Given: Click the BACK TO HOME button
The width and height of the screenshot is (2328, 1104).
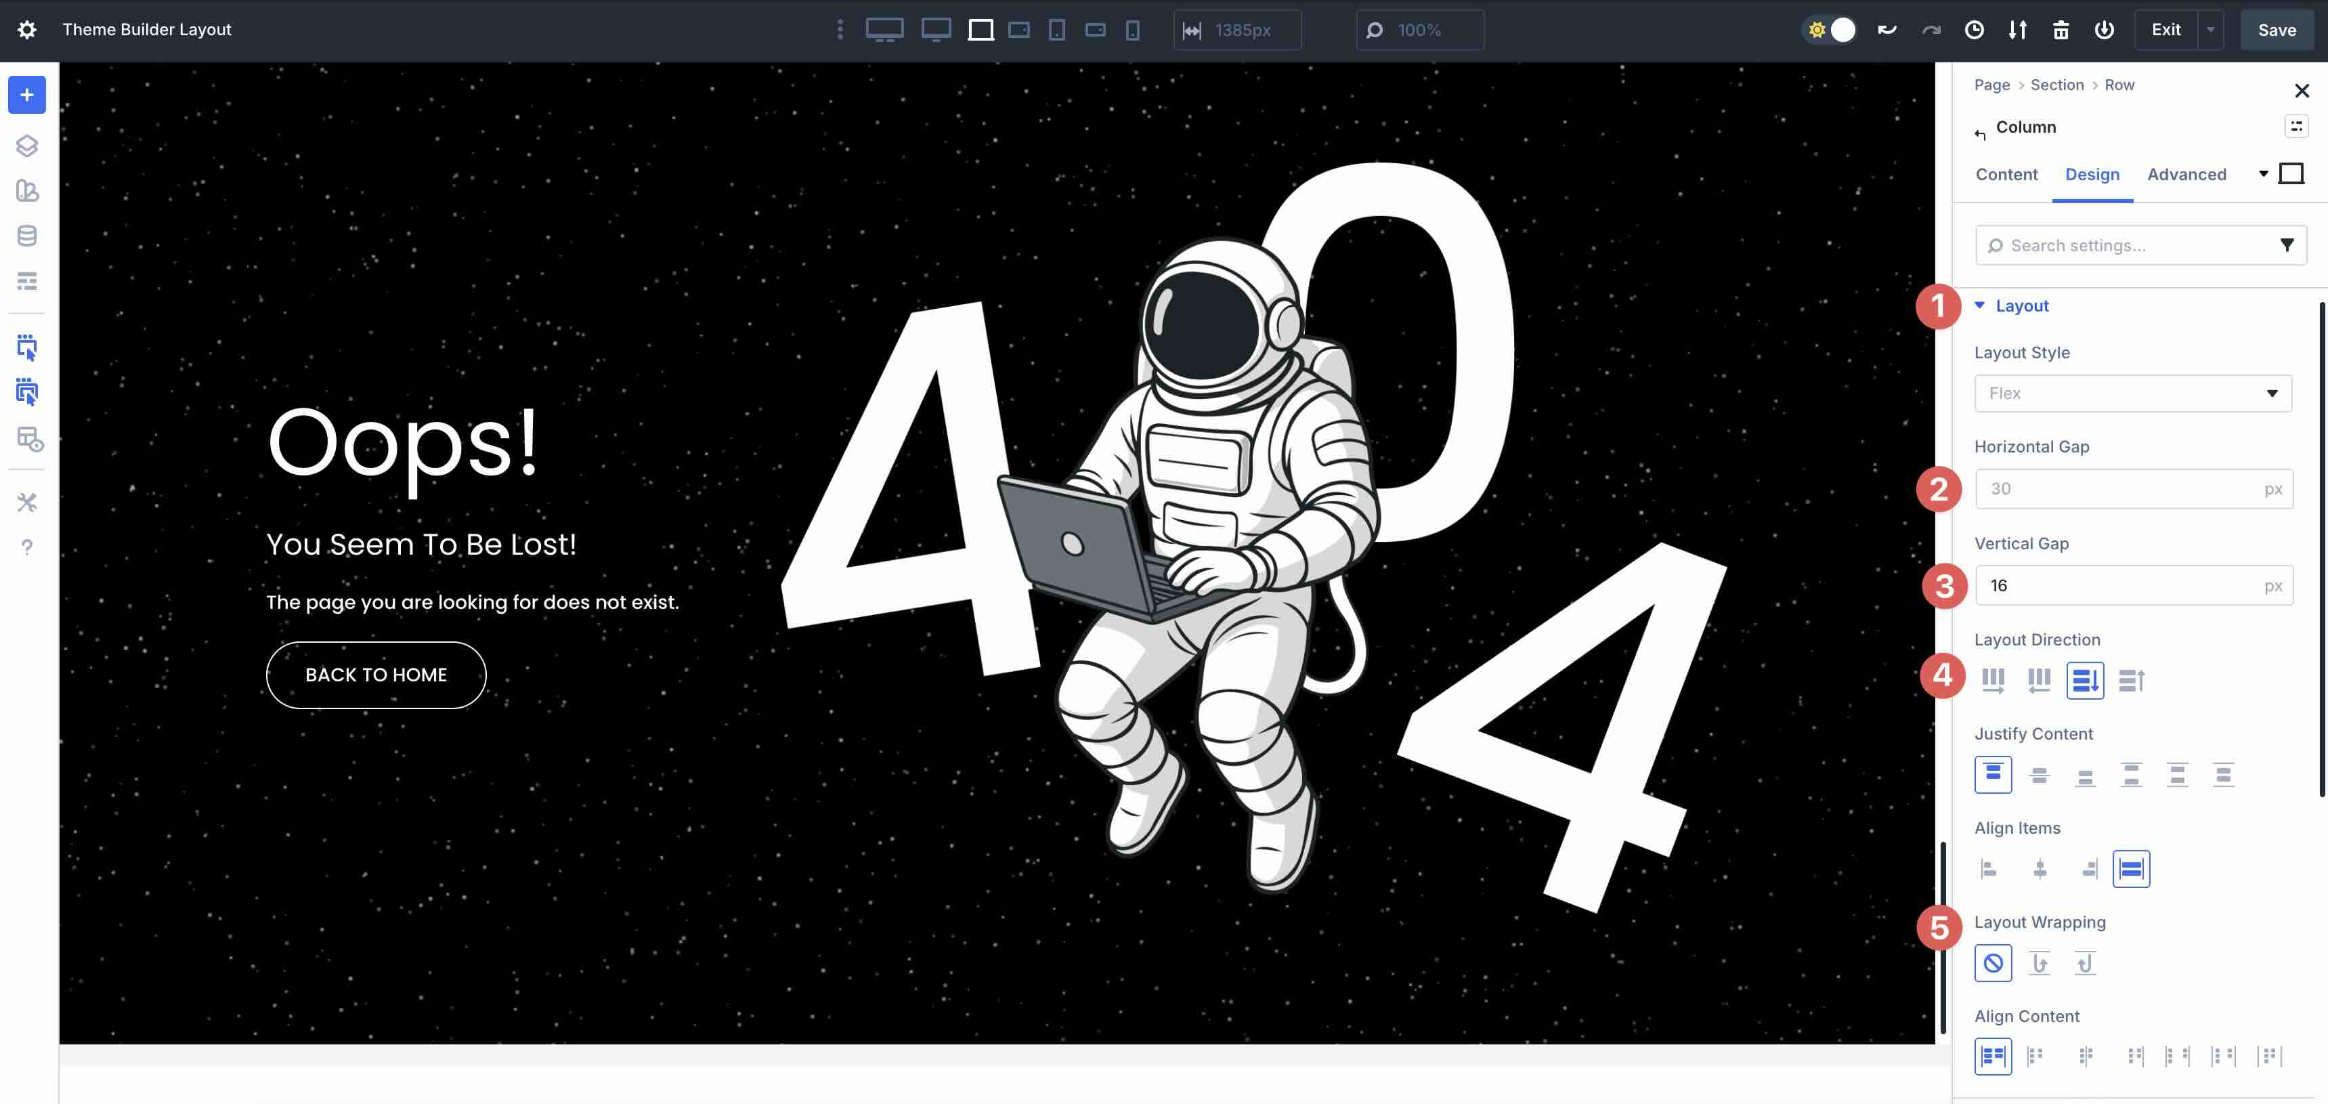Looking at the screenshot, I should click(x=376, y=675).
